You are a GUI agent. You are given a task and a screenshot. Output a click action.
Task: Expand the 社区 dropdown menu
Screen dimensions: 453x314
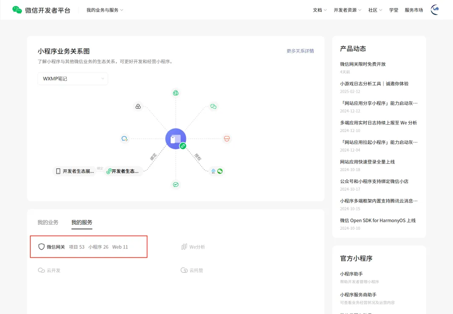[375, 10]
